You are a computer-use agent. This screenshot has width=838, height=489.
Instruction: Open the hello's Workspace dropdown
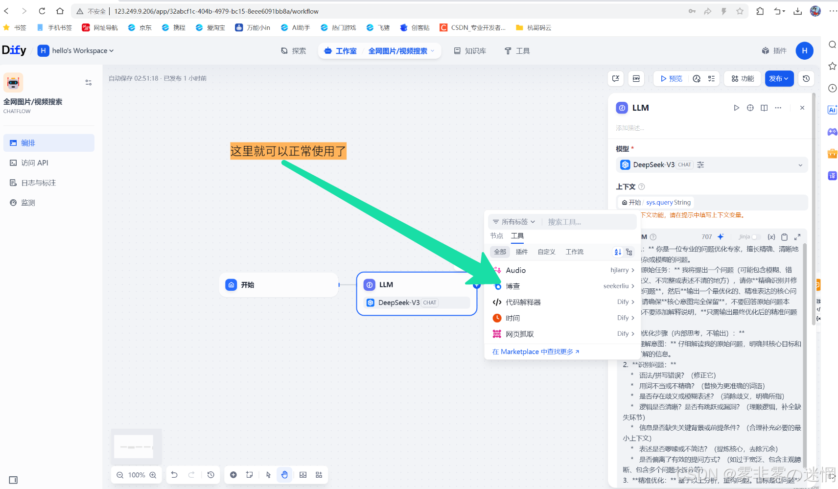point(76,50)
